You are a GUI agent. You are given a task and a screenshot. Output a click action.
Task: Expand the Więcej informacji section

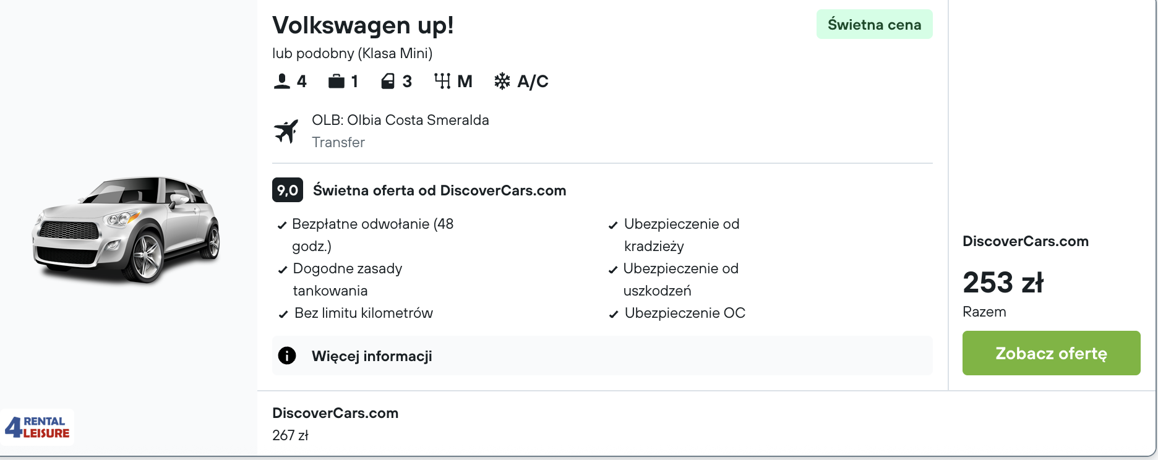point(372,356)
